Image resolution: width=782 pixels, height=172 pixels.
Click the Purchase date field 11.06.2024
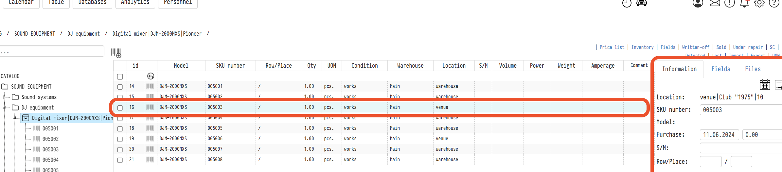tap(719, 135)
